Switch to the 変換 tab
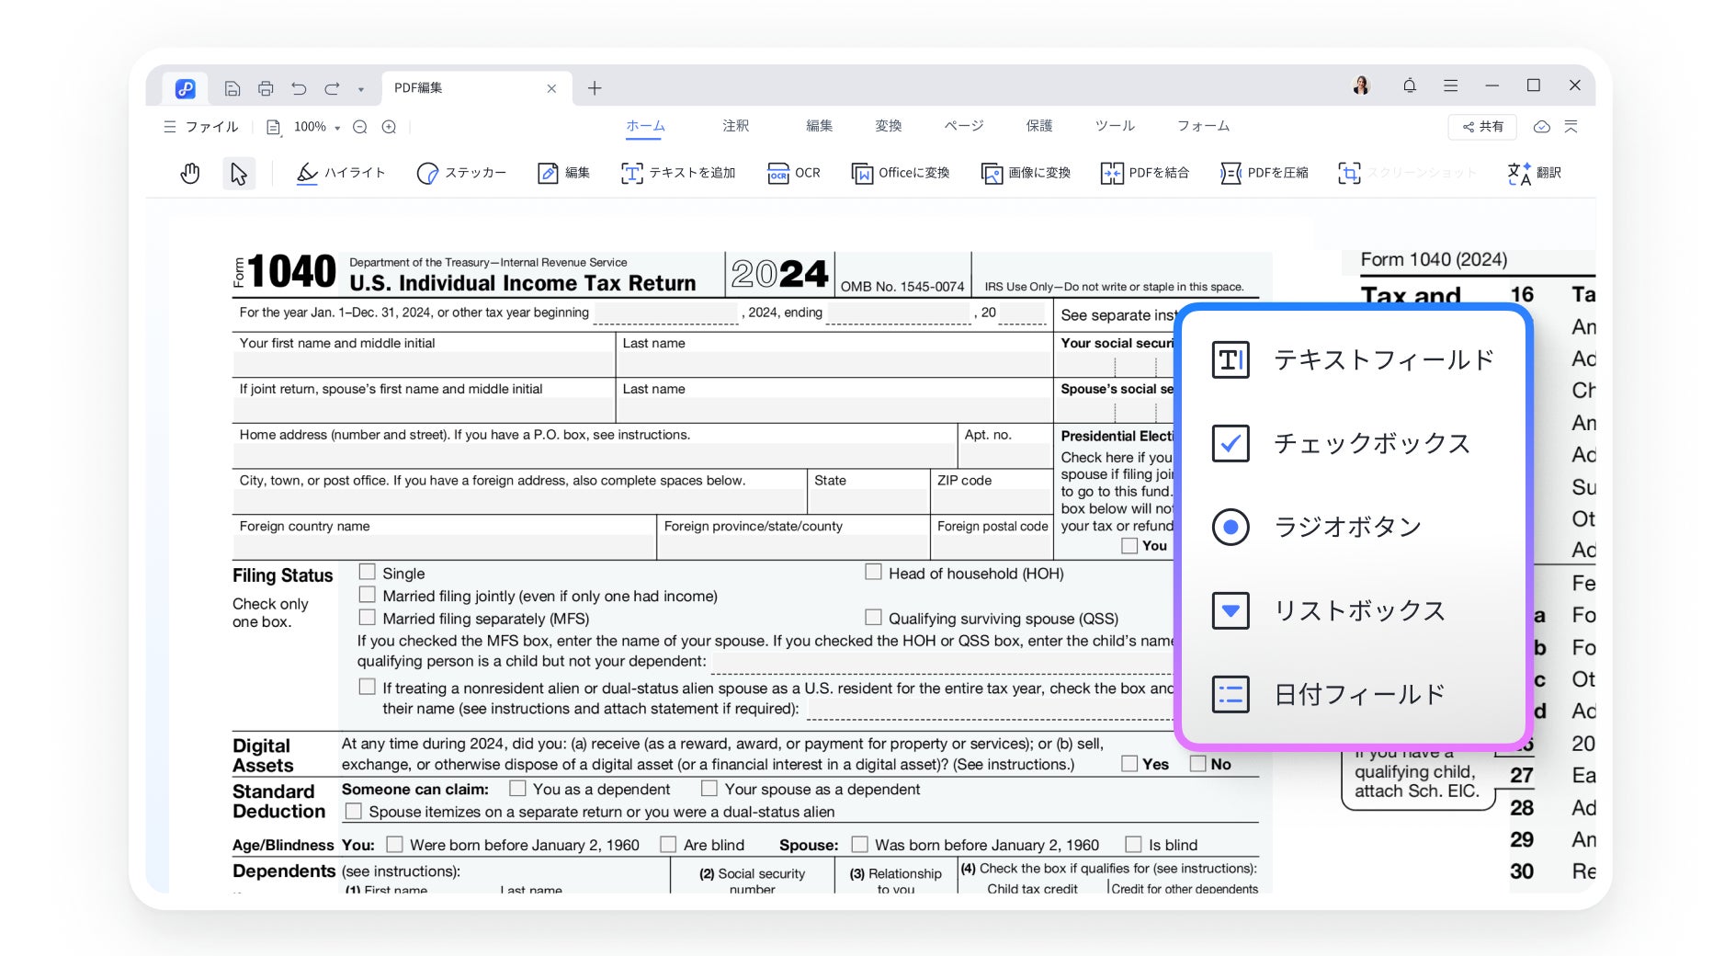The height and width of the screenshot is (956, 1724). 888,126
